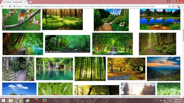Open the blue mountain lake reflection image
This screenshot has width=184, height=103.
point(160,19)
